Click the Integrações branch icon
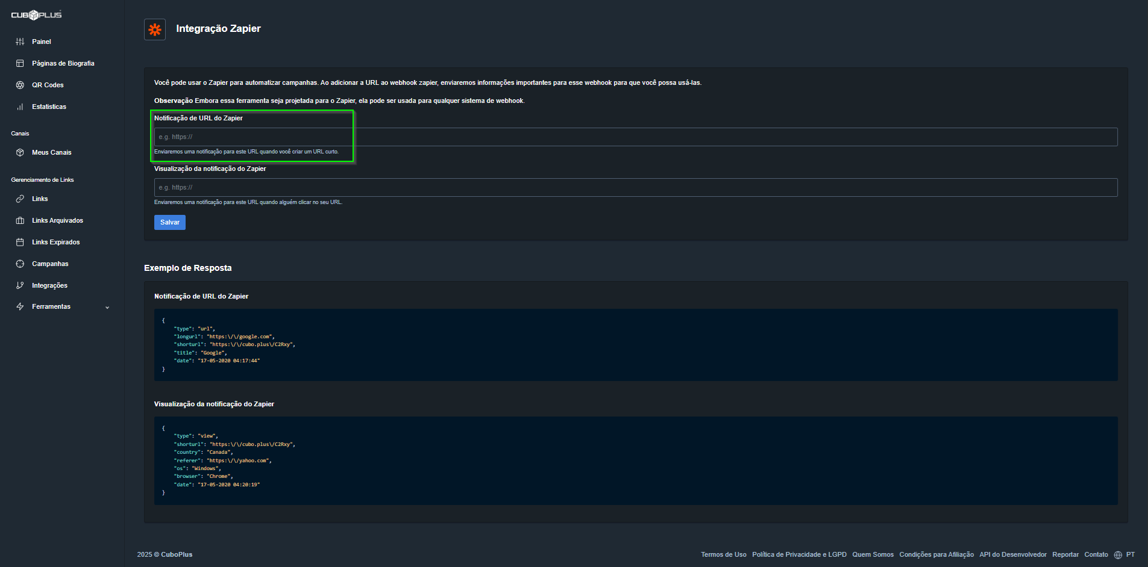1148x567 pixels. pyautogui.click(x=20, y=285)
